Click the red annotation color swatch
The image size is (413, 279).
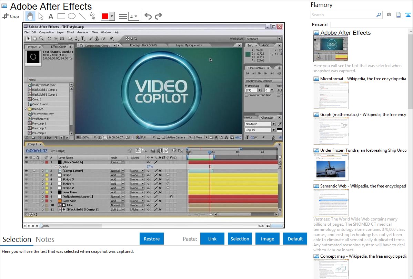(x=105, y=16)
